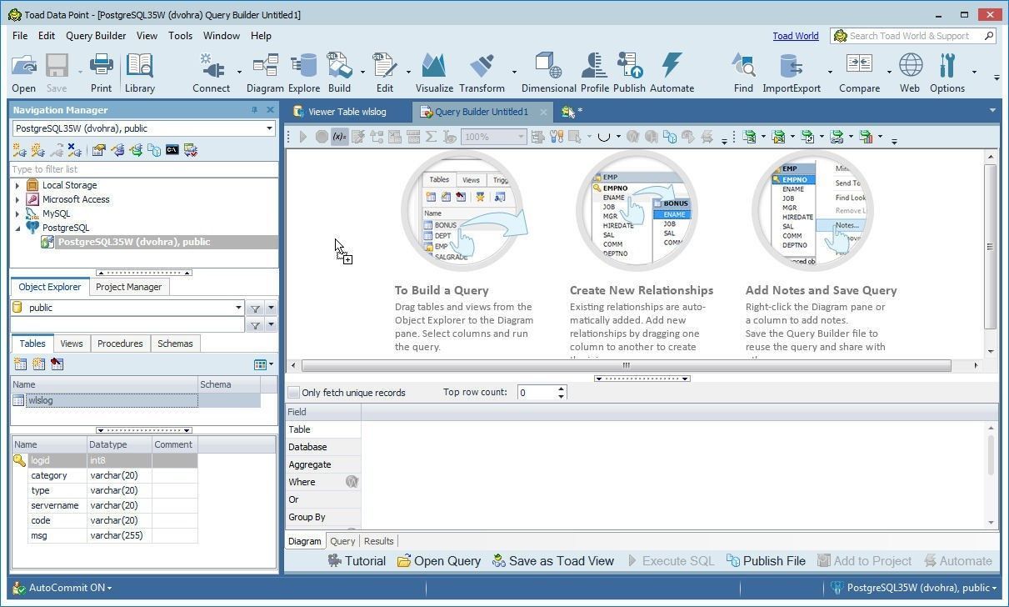
Task: Click the Open toolbar icon
Action: pos(23,73)
